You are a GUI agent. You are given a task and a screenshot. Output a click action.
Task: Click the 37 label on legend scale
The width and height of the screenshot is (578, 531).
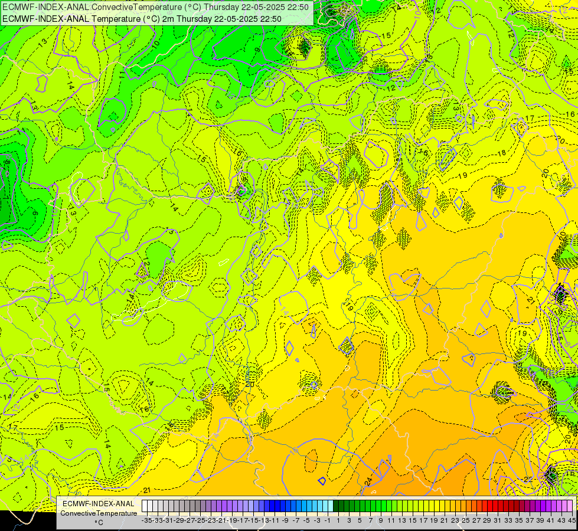(x=530, y=520)
